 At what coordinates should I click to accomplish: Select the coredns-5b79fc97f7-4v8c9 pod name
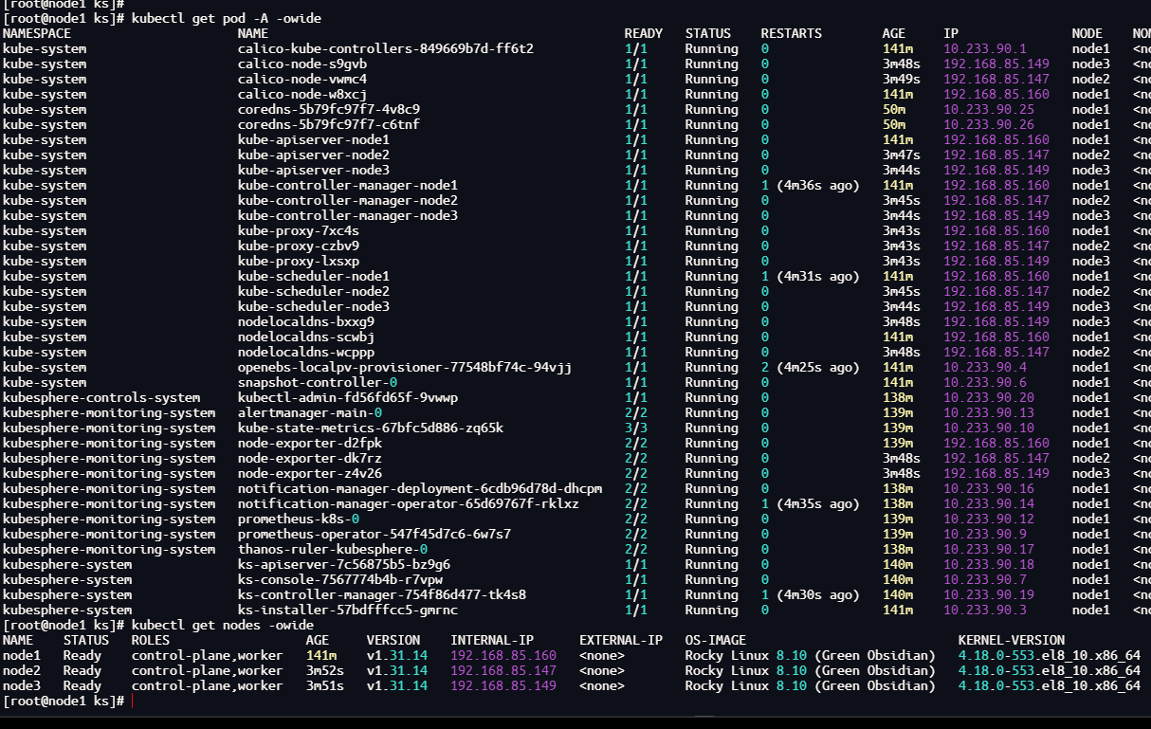[328, 109]
